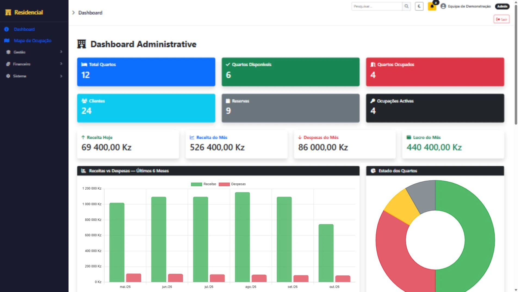Click the breadcrumb chevron before Dashboard

(x=73, y=13)
